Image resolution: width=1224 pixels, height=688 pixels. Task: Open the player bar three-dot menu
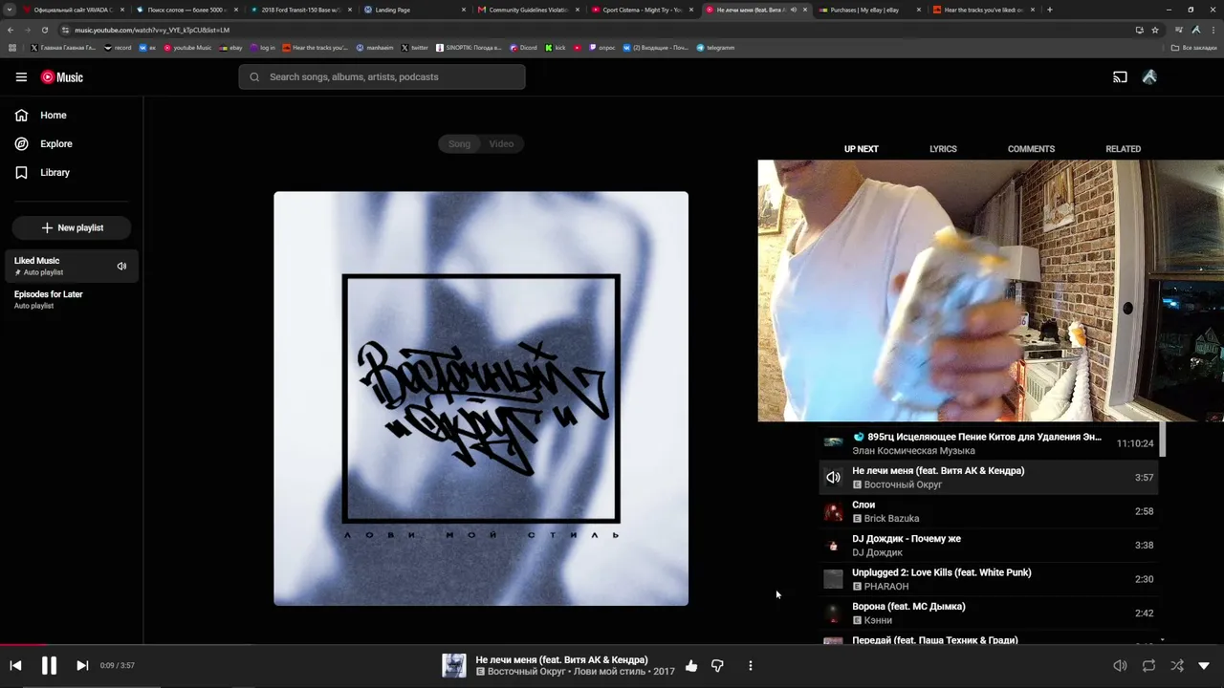pyautogui.click(x=751, y=666)
